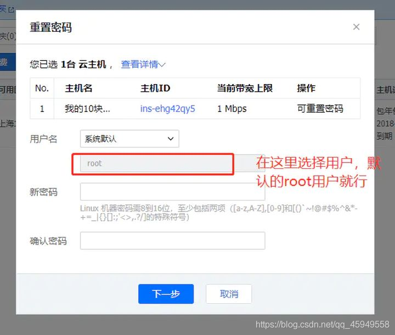
Task: Open the 系统默认 username dropdown
Action: 129,139
